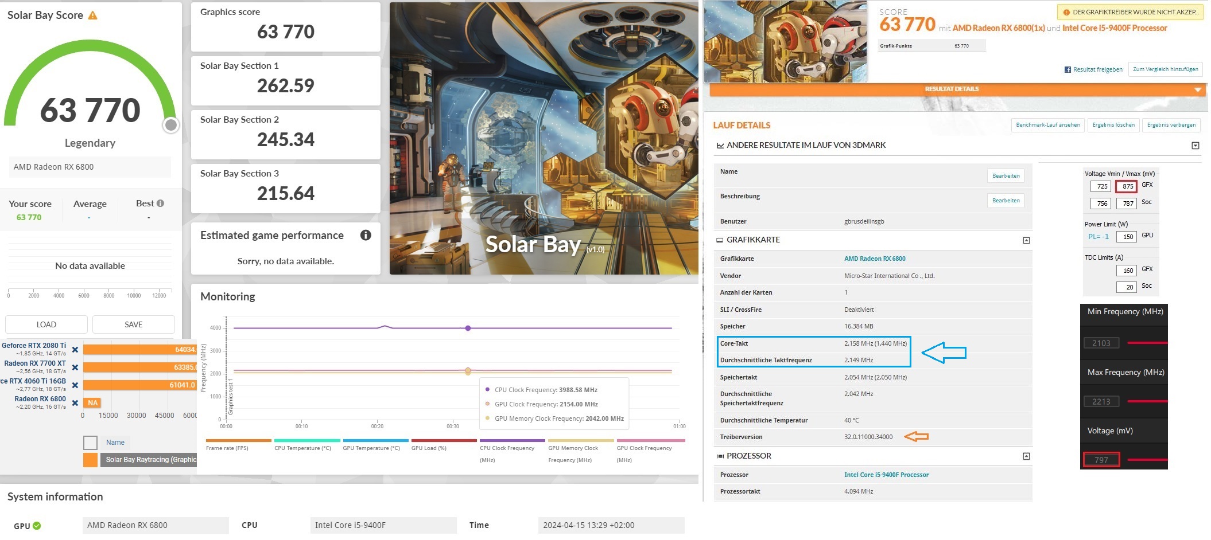Collapse the GRAFIKKARTE section
Viewport: 1211px width, 540px height.
[1027, 241]
